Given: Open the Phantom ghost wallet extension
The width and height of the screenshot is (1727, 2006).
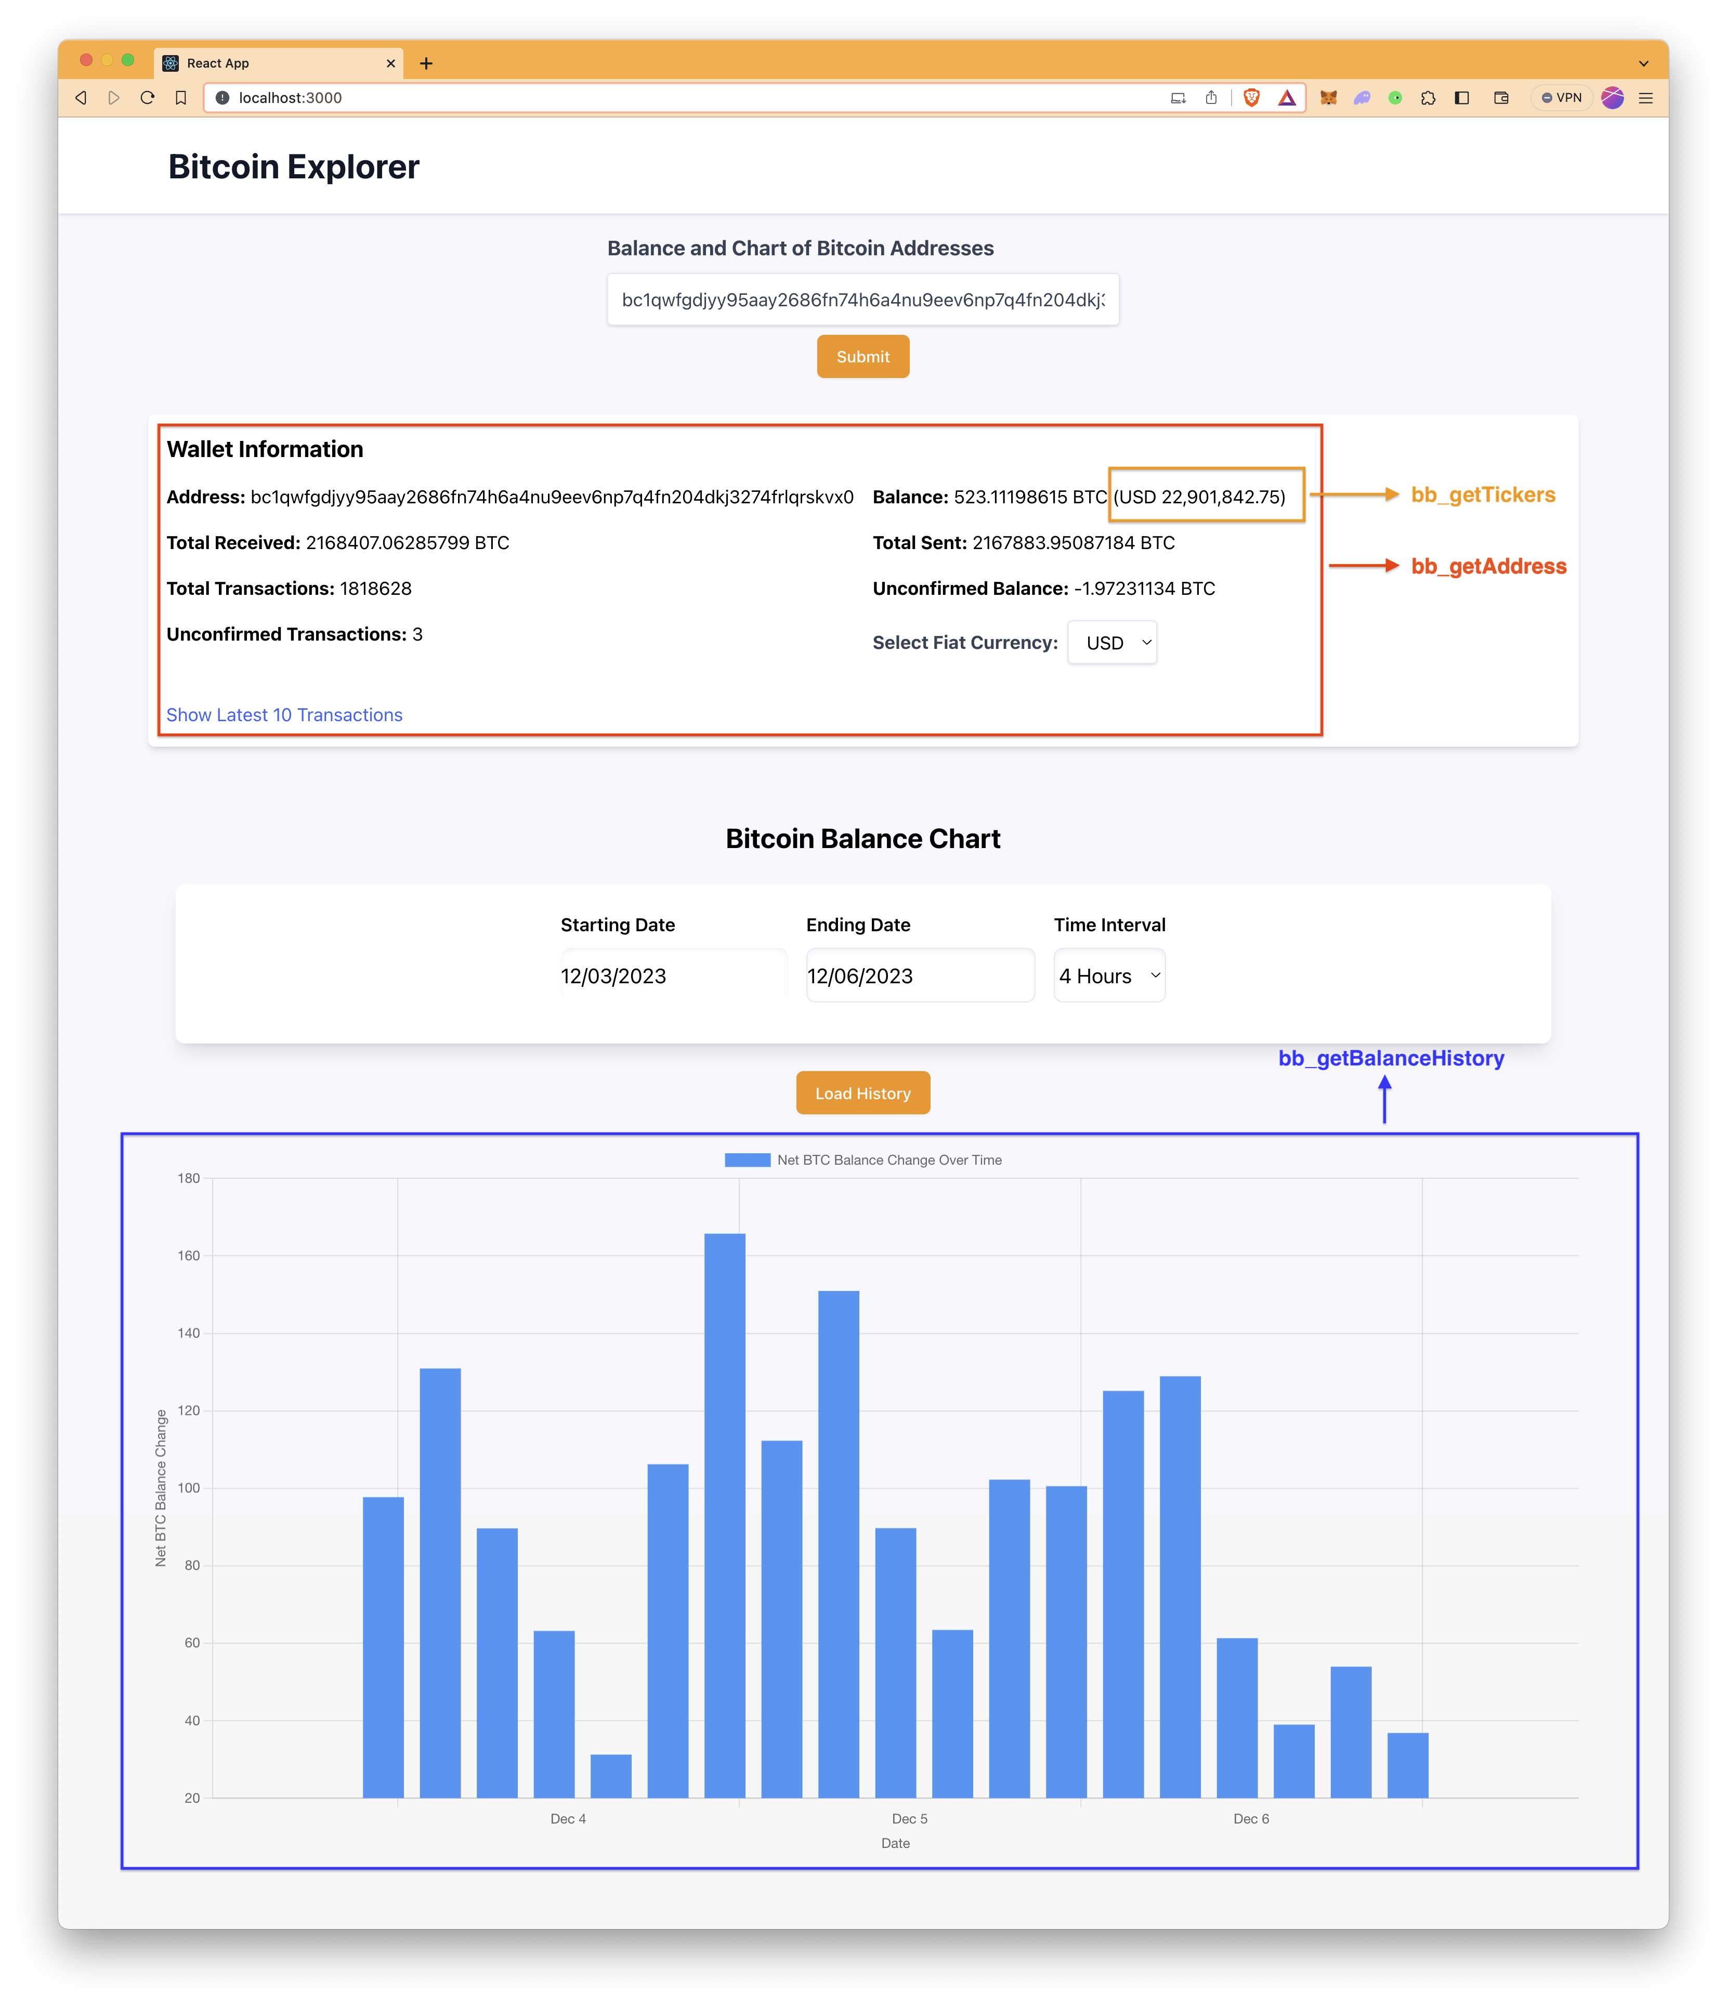Looking at the screenshot, I should 1362,98.
